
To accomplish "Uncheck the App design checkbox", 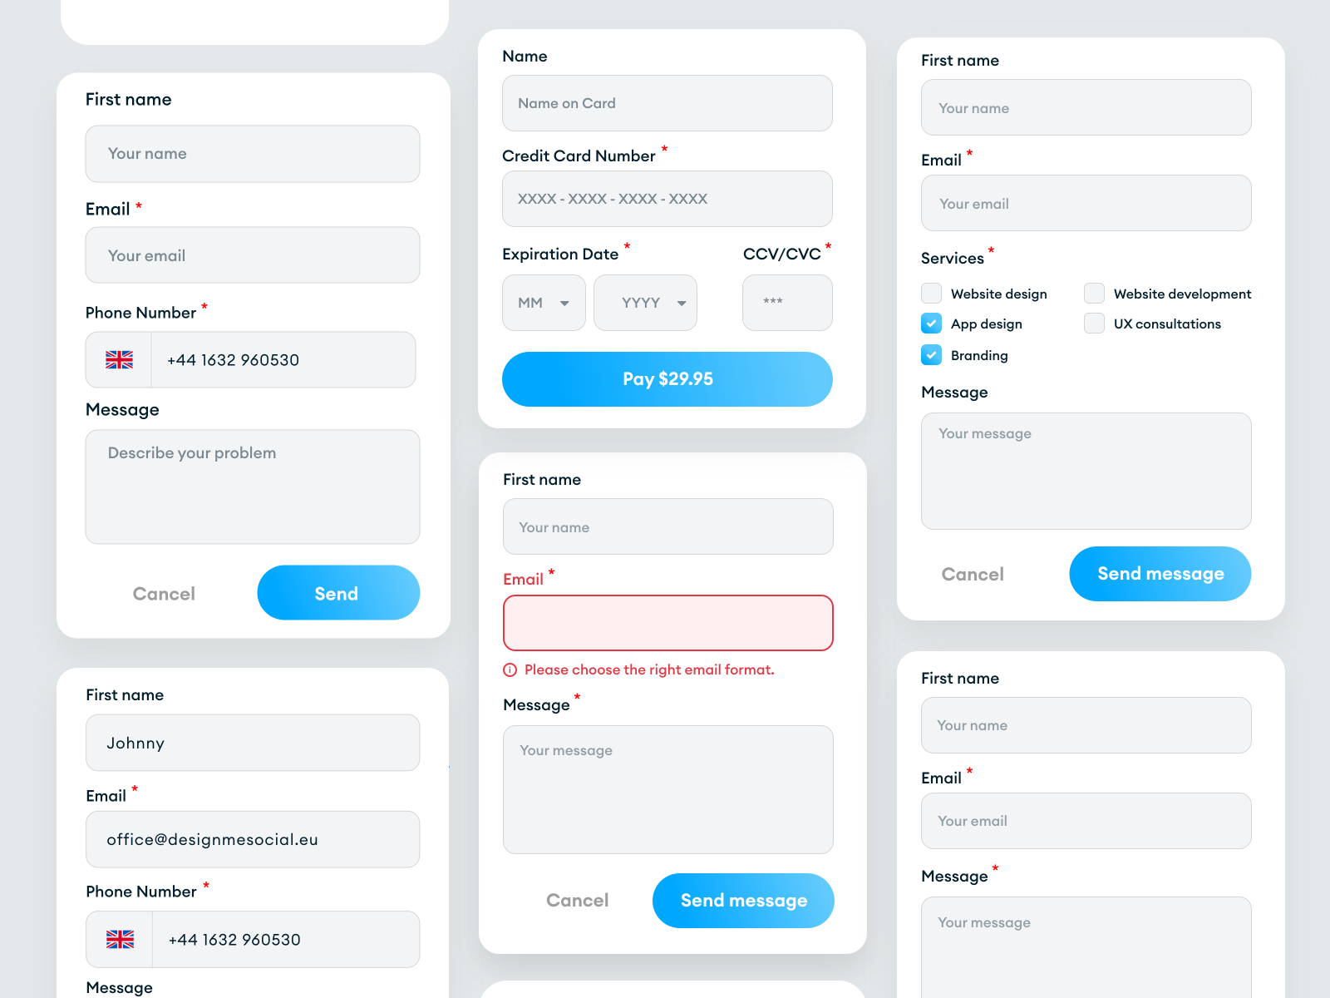I will pos(931,324).
